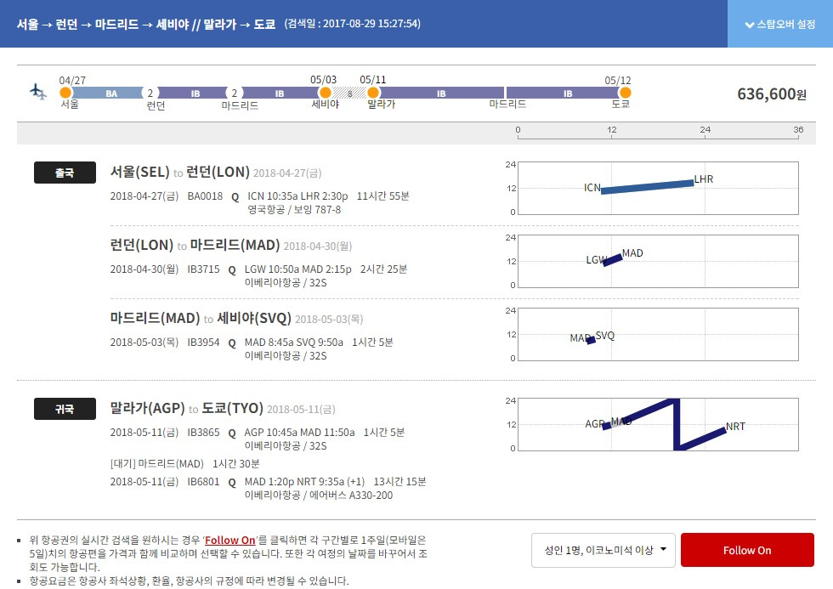Open the 성인 1명, 이코노미석 이상 selector
Screen dimensions: 833x589
[603, 550]
